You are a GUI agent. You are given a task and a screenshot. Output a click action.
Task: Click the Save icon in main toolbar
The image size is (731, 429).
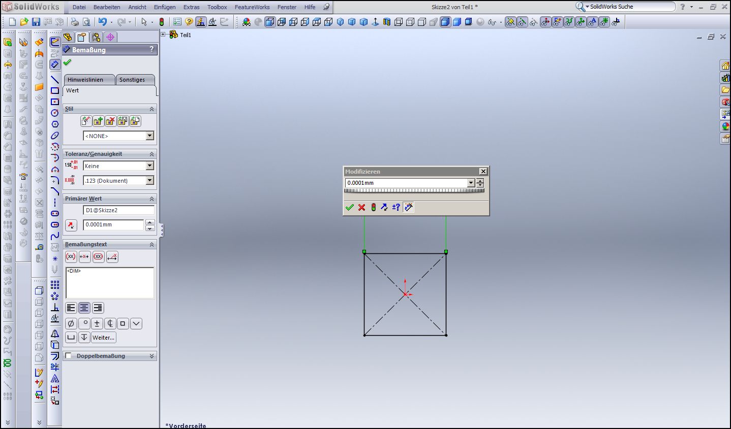(36, 22)
